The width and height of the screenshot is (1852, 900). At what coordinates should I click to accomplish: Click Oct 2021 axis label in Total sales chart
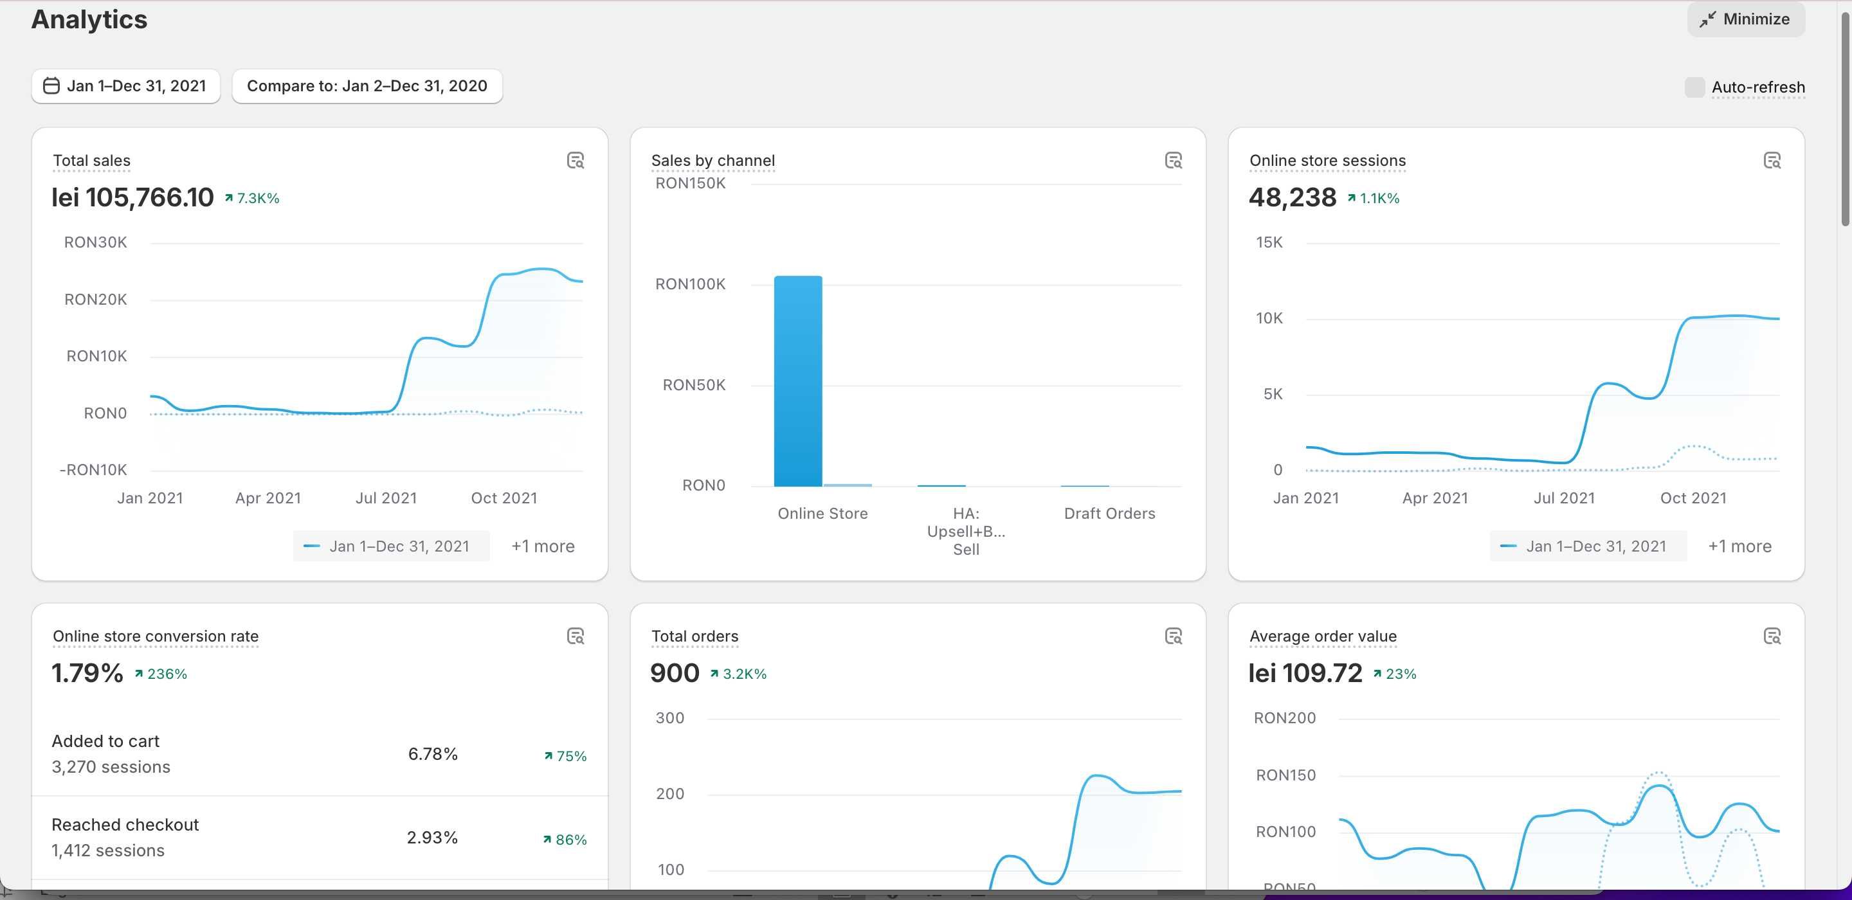pyautogui.click(x=504, y=498)
